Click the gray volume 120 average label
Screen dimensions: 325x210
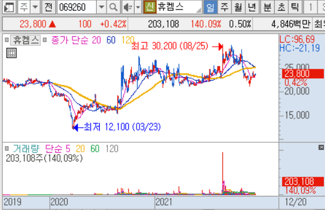click(112, 149)
